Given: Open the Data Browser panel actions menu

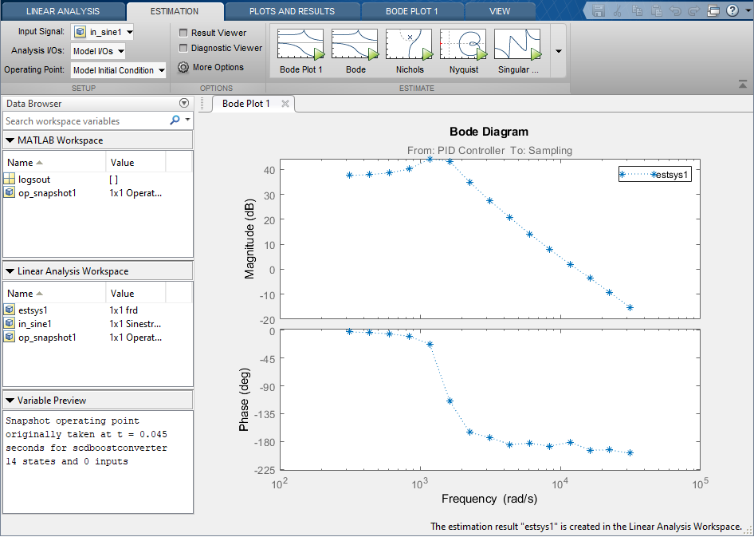Looking at the screenshot, I should pos(183,104).
